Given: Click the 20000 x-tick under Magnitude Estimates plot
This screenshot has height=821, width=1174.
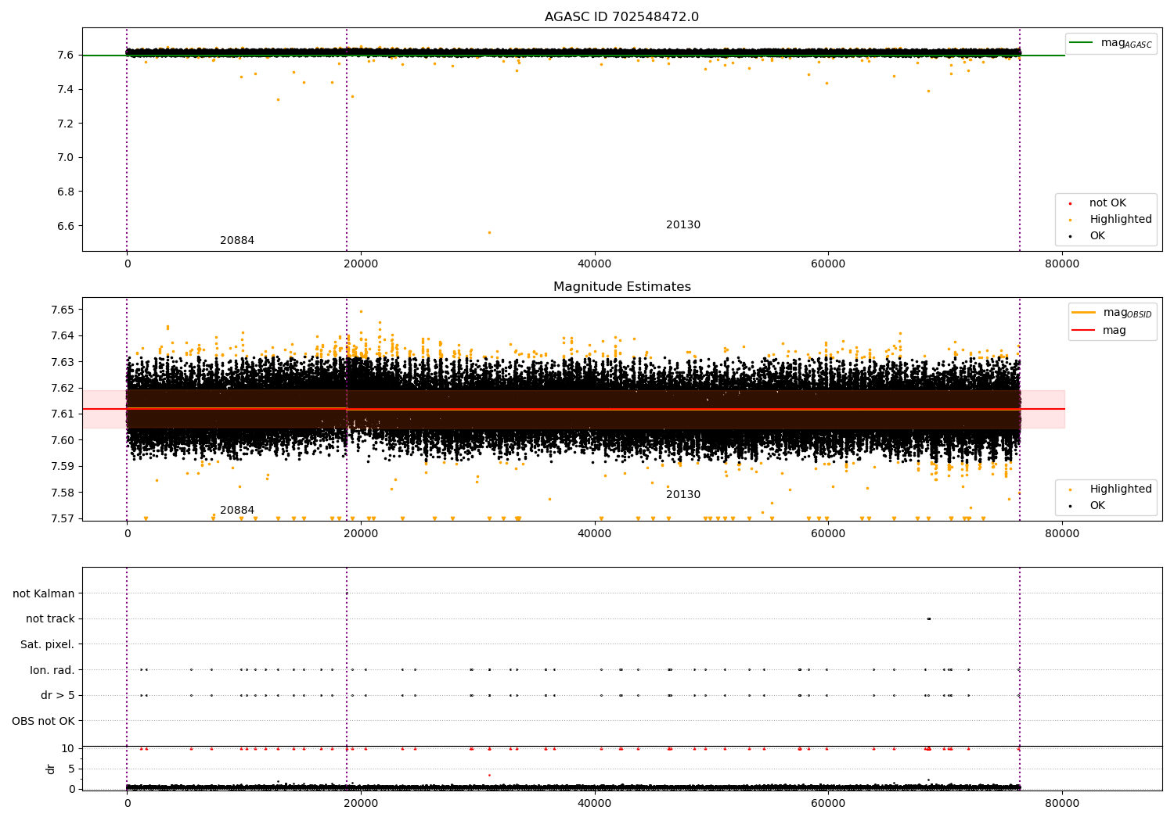Looking at the screenshot, I should (x=361, y=534).
